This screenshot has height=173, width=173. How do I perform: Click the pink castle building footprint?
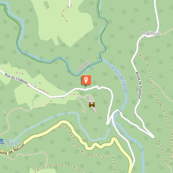(93, 104)
